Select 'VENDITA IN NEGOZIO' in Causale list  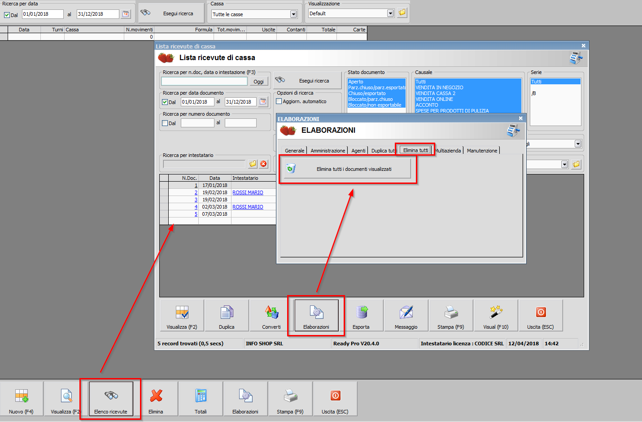pyautogui.click(x=468, y=87)
